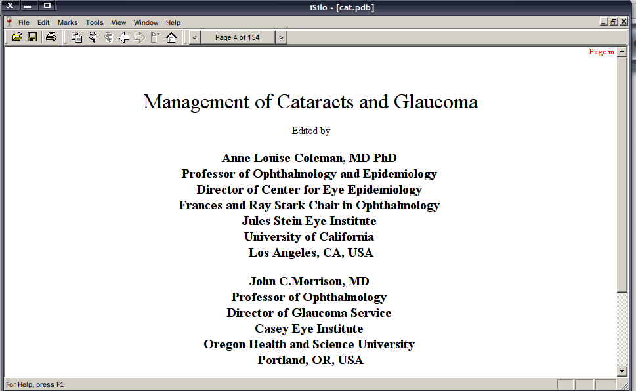The height and width of the screenshot is (391, 636).
Task: Open the Tools menu
Action: (x=95, y=23)
